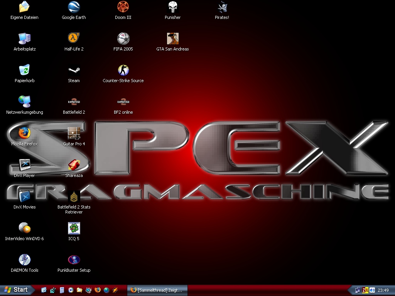
Task: Click the globe icon in Quick Launch
Action: (x=106, y=290)
